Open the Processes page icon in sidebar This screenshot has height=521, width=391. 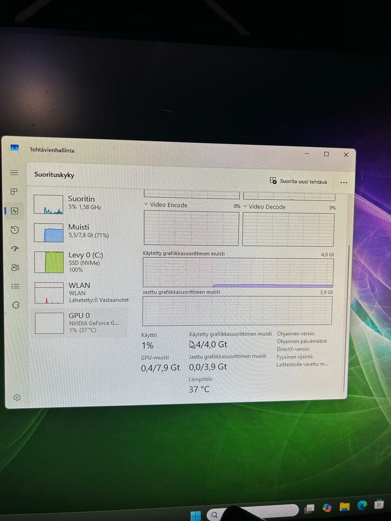point(14,192)
